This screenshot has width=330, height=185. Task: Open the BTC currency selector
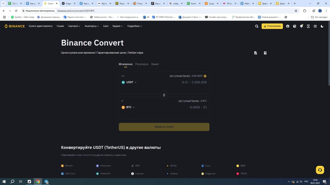[128, 107]
